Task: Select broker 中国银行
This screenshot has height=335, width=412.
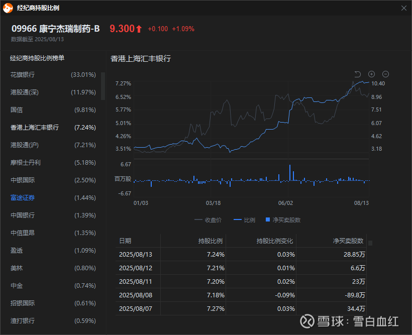Action: (x=53, y=215)
